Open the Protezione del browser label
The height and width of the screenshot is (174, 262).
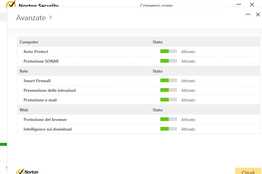(x=45, y=120)
